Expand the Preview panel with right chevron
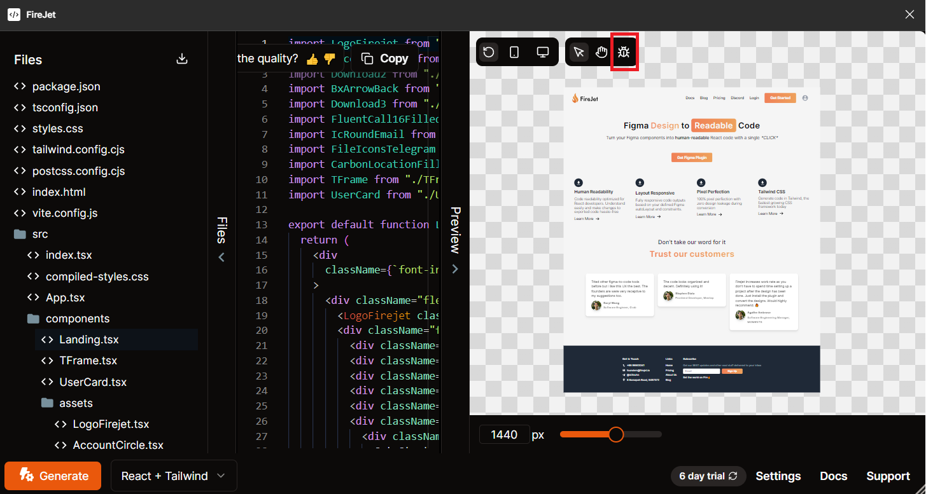The image size is (926, 494). tap(455, 268)
